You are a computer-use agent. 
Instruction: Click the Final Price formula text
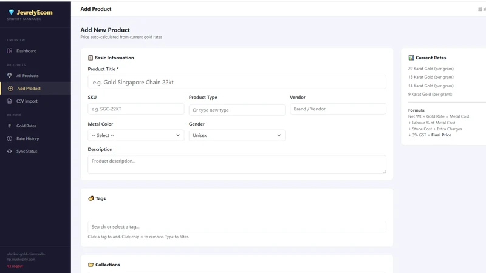click(441, 135)
